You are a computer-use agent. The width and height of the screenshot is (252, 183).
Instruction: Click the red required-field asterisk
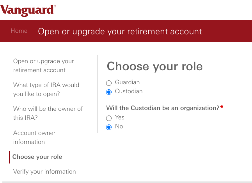[x=222, y=107]
